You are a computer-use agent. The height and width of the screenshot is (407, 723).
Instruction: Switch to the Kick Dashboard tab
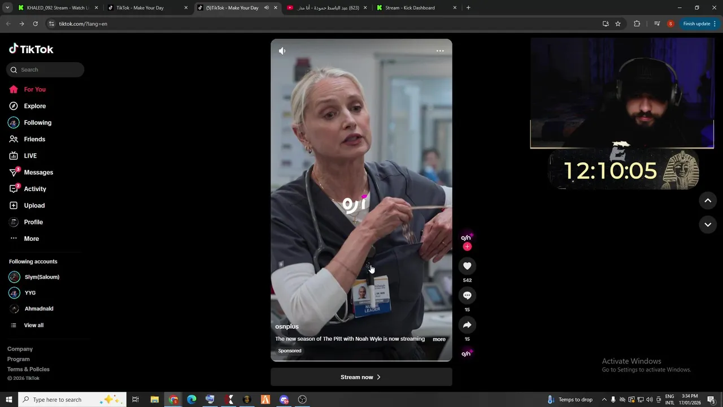(415, 8)
